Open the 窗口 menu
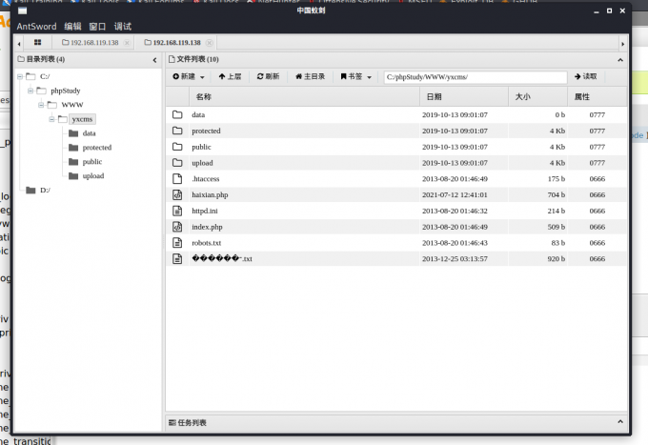 point(97,27)
